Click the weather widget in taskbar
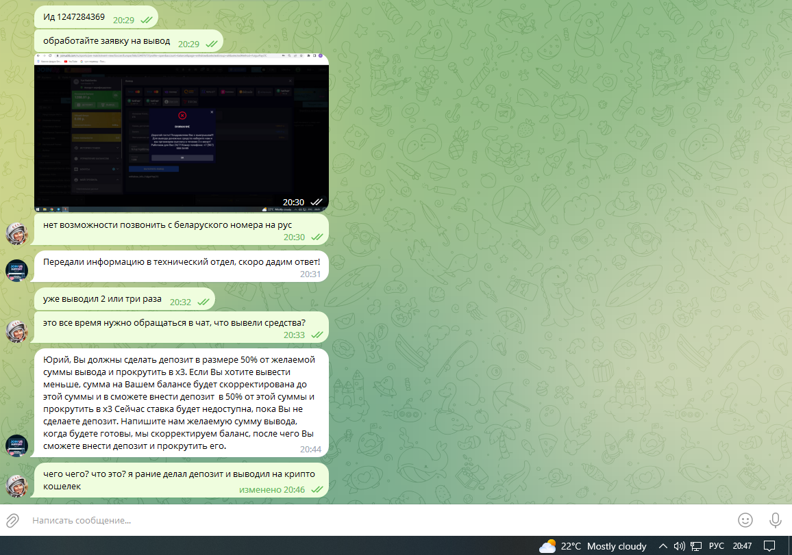The height and width of the screenshot is (555, 792). click(x=593, y=546)
